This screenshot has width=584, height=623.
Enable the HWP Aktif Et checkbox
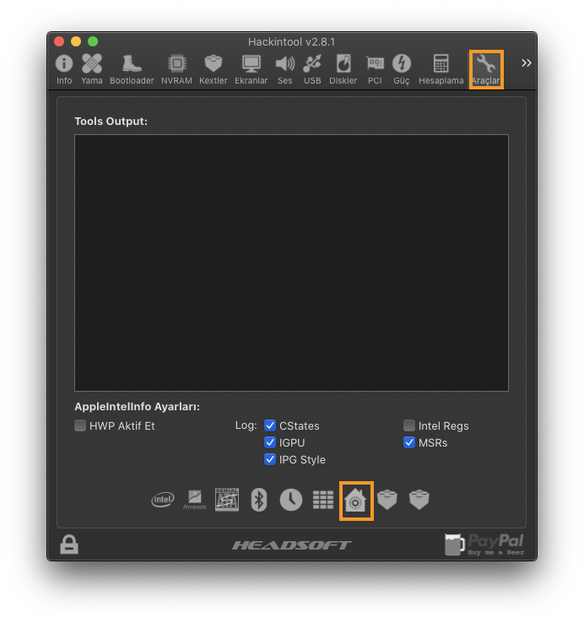(x=80, y=425)
